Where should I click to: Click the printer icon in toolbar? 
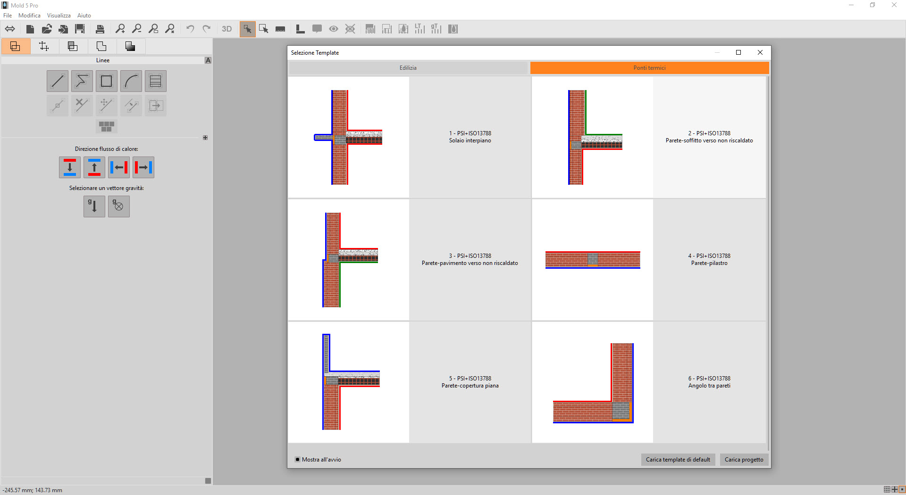coord(100,29)
